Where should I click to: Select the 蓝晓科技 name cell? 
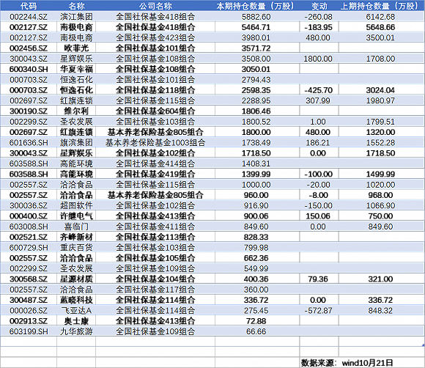76,300
